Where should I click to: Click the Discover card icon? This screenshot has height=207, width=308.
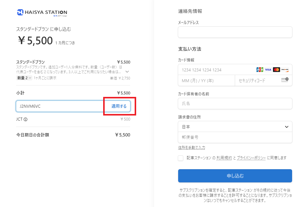tap(285, 70)
